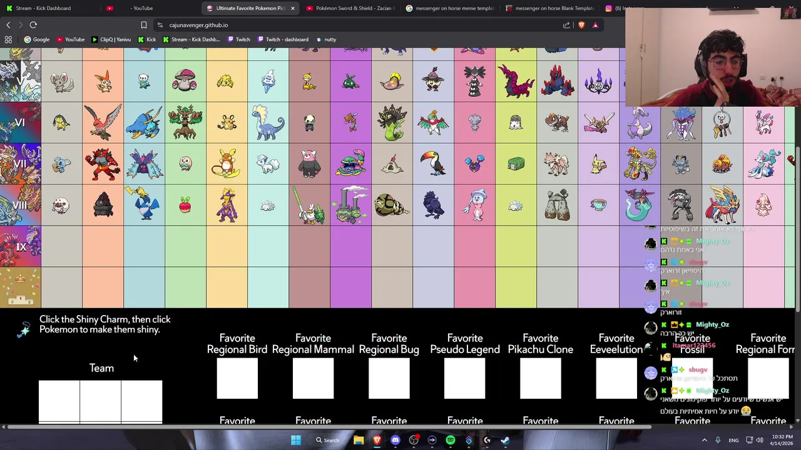Click the system volume icon in tray
The image size is (801, 450).
pos(760,440)
